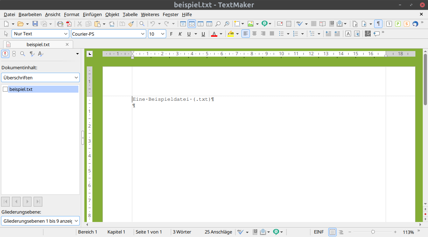This screenshot has width=428, height=237.
Task: Open the Tabelle menu
Action: click(130, 14)
